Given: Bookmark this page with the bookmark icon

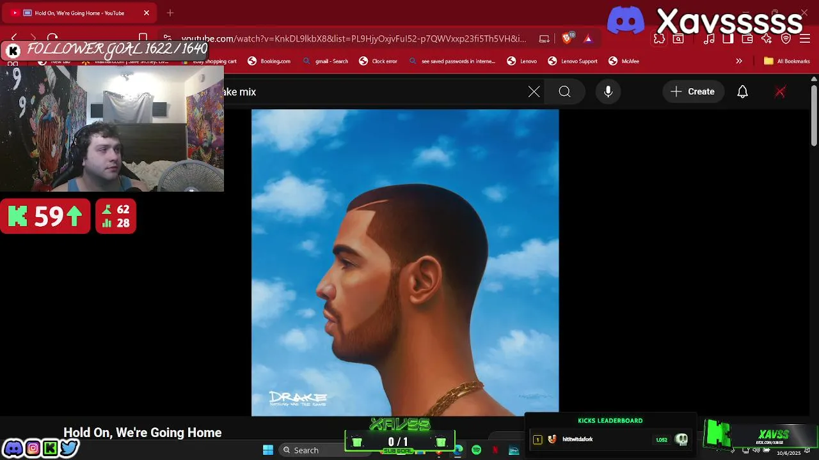Looking at the screenshot, I should coord(143,38).
